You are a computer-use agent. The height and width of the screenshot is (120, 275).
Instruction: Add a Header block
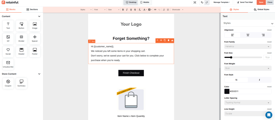coord(21,52)
